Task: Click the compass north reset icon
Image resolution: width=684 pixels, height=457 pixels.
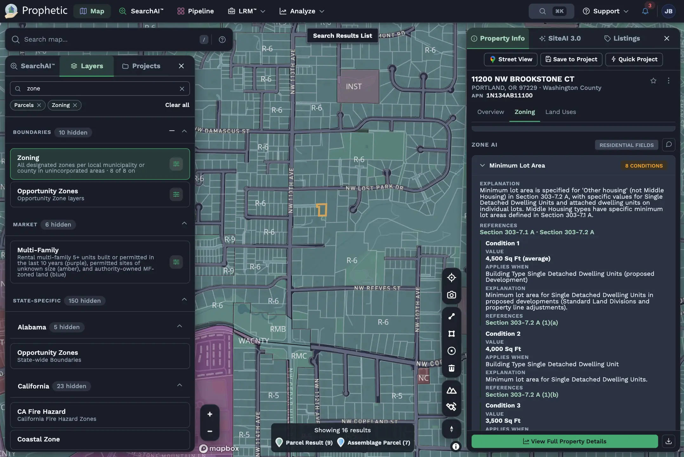Action: click(451, 429)
